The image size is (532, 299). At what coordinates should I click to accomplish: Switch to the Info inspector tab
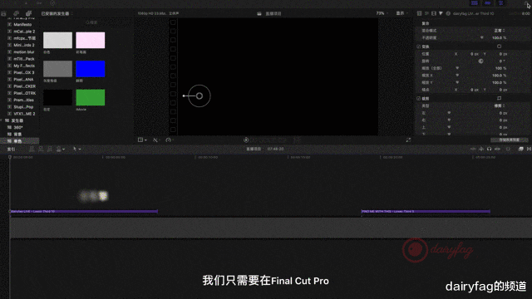(448, 13)
